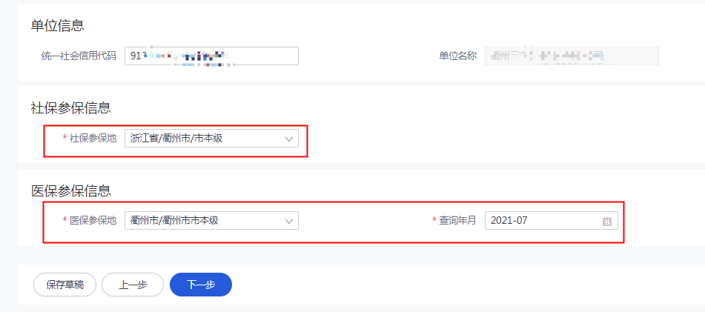Click the 查询年月 field label

457,221
